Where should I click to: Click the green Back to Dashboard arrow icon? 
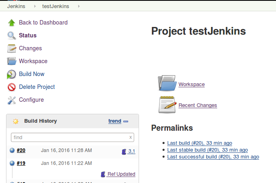[x=11, y=23]
